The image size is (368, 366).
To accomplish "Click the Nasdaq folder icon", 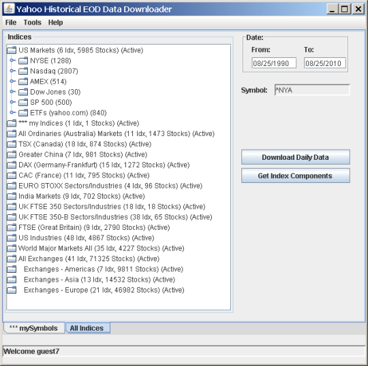I will pos(23,71).
